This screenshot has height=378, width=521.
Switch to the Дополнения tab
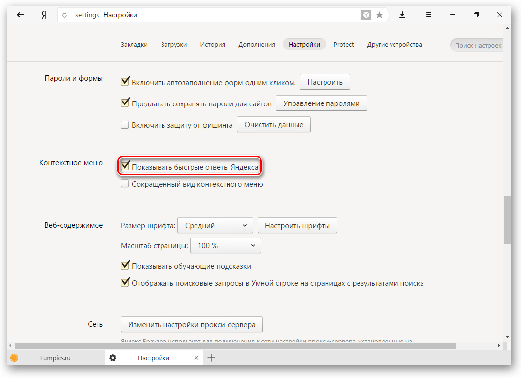(x=257, y=44)
